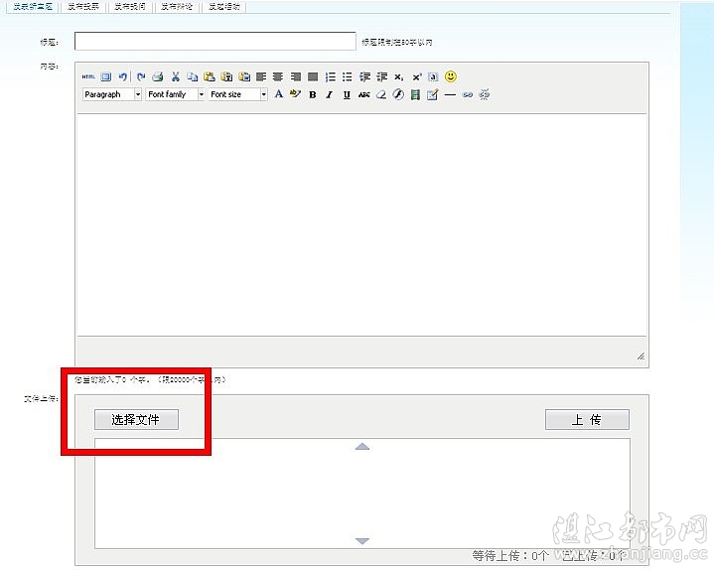Underline text with the U icon
Viewport: 714px width, 570px height.
click(347, 95)
